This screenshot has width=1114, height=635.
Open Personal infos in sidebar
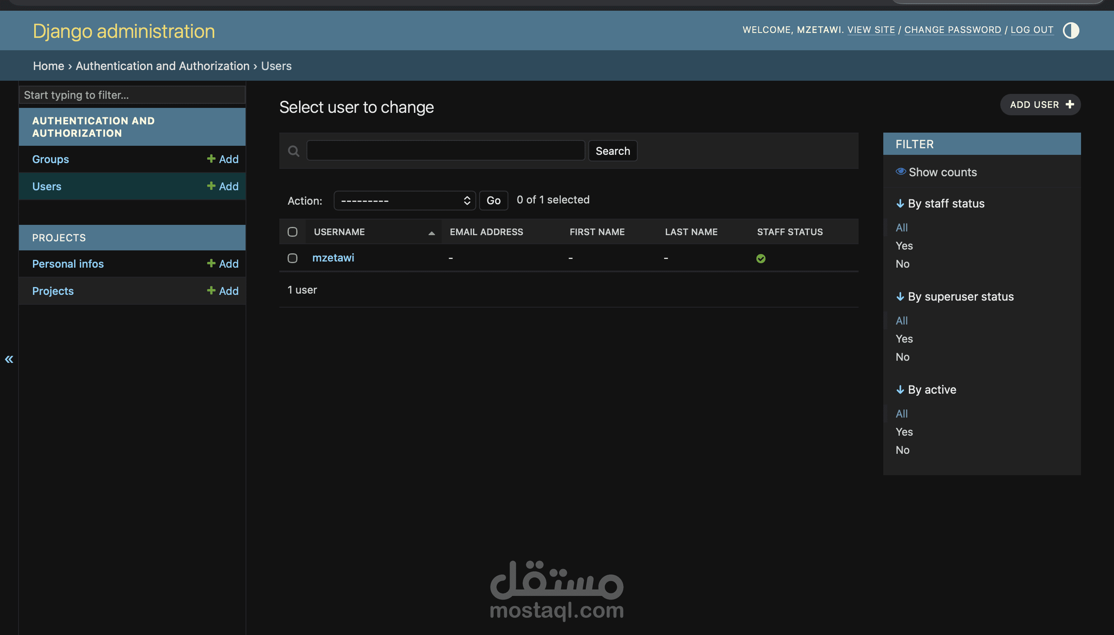pyautogui.click(x=68, y=264)
